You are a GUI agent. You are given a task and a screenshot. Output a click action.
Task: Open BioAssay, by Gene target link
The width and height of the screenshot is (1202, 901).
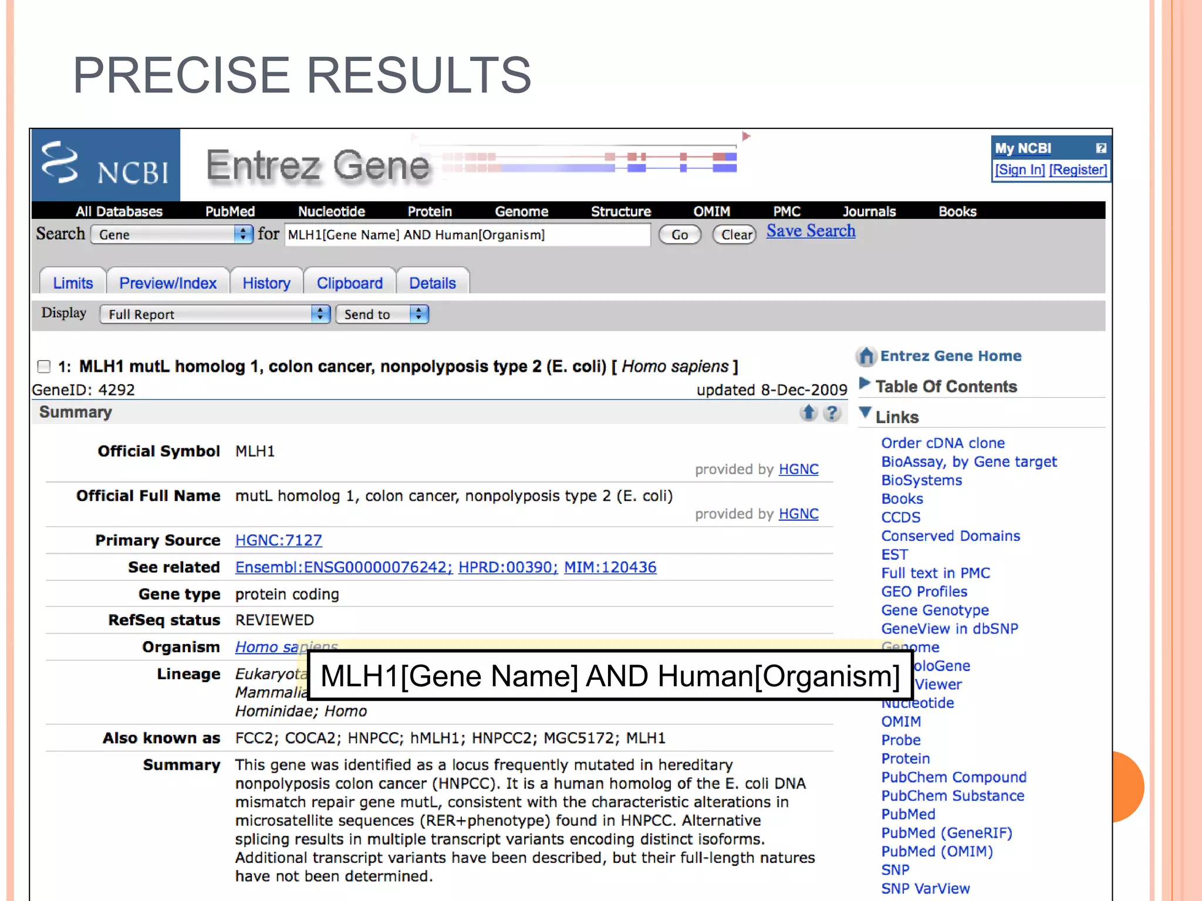969,462
